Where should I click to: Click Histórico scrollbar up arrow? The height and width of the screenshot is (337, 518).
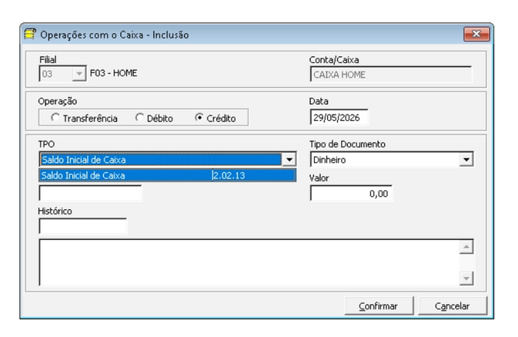click(x=466, y=247)
